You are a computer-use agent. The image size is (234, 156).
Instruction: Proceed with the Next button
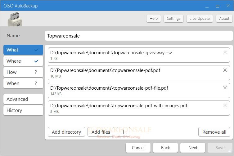[x=193, y=148]
